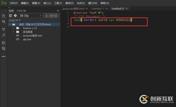Click the format source code icon

[4, 35]
